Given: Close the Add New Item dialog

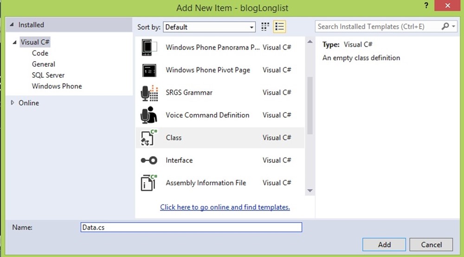Looking at the screenshot, I should (447, 6).
